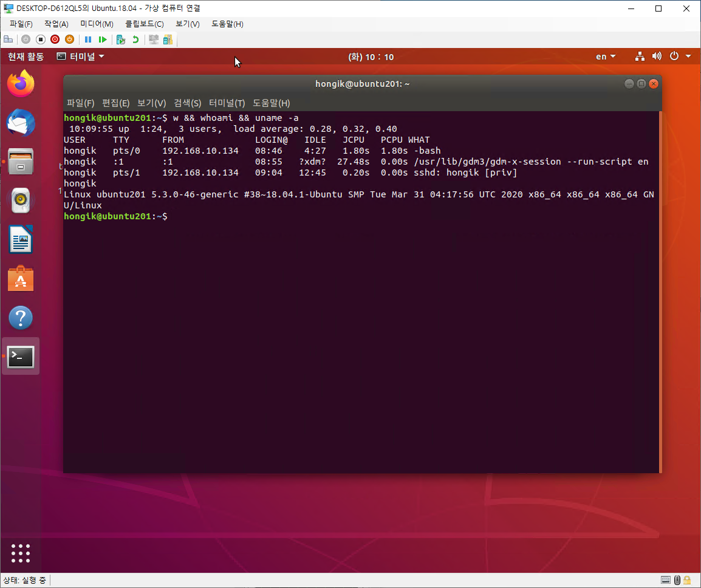Screen dimensions: 701x588
Task: Select the Terminal icon in the dock
Action: (21, 357)
